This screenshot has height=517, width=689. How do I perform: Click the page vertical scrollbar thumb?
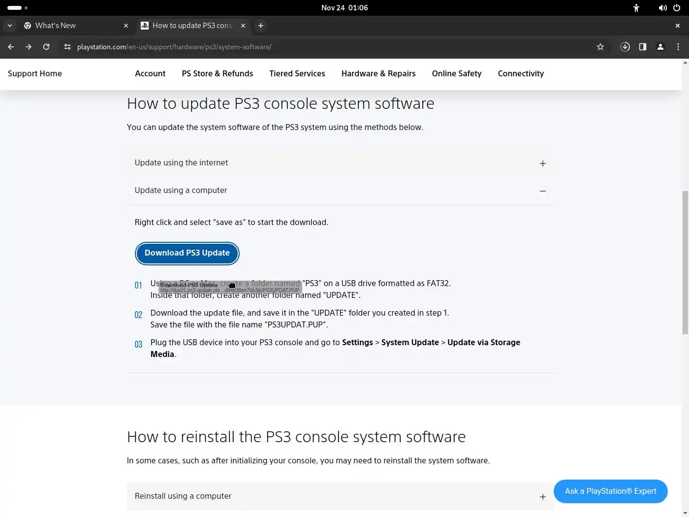(x=685, y=262)
